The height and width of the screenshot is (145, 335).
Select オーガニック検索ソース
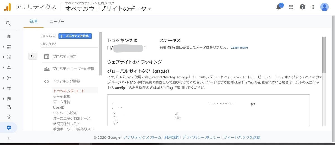72,118
